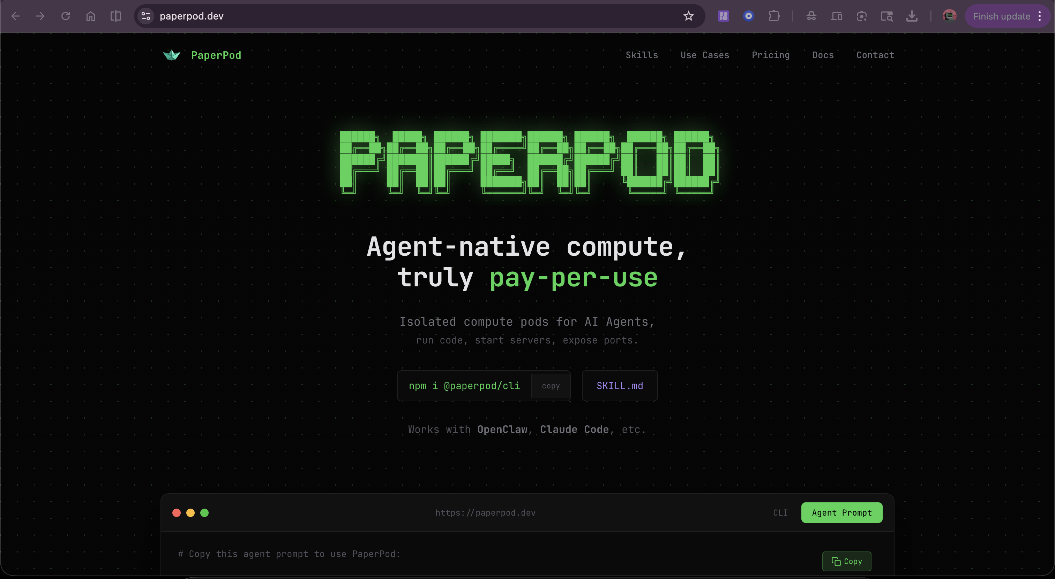Image resolution: width=1055 pixels, height=579 pixels.
Task: Click the PaperPod paper boat logo
Action: 172,55
